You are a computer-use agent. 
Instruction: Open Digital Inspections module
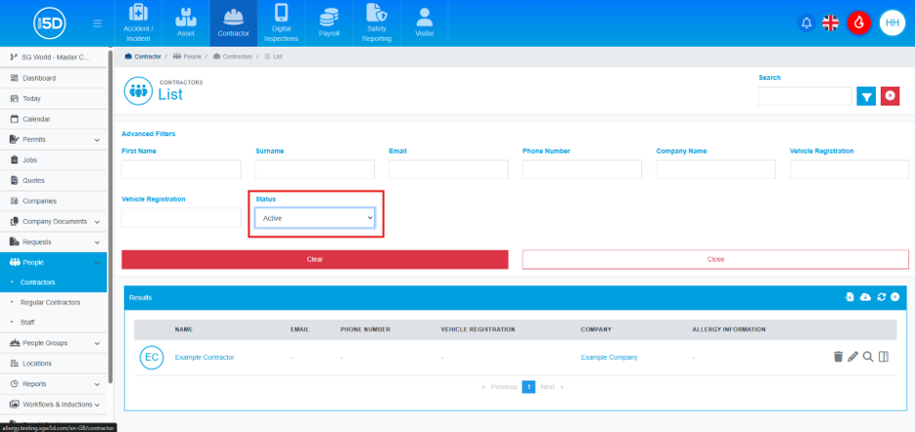coord(282,23)
